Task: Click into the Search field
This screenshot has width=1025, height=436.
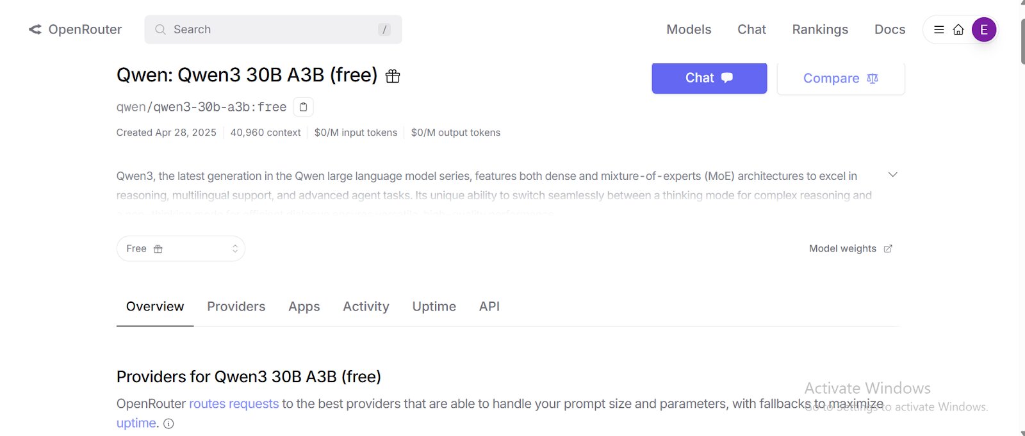Action: [273, 29]
